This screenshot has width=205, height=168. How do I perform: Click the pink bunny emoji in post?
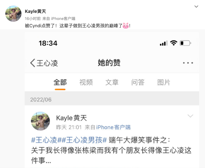click(126, 26)
